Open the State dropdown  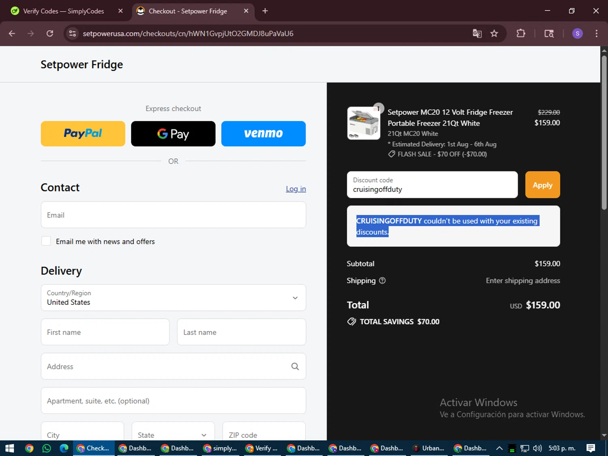(x=173, y=431)
